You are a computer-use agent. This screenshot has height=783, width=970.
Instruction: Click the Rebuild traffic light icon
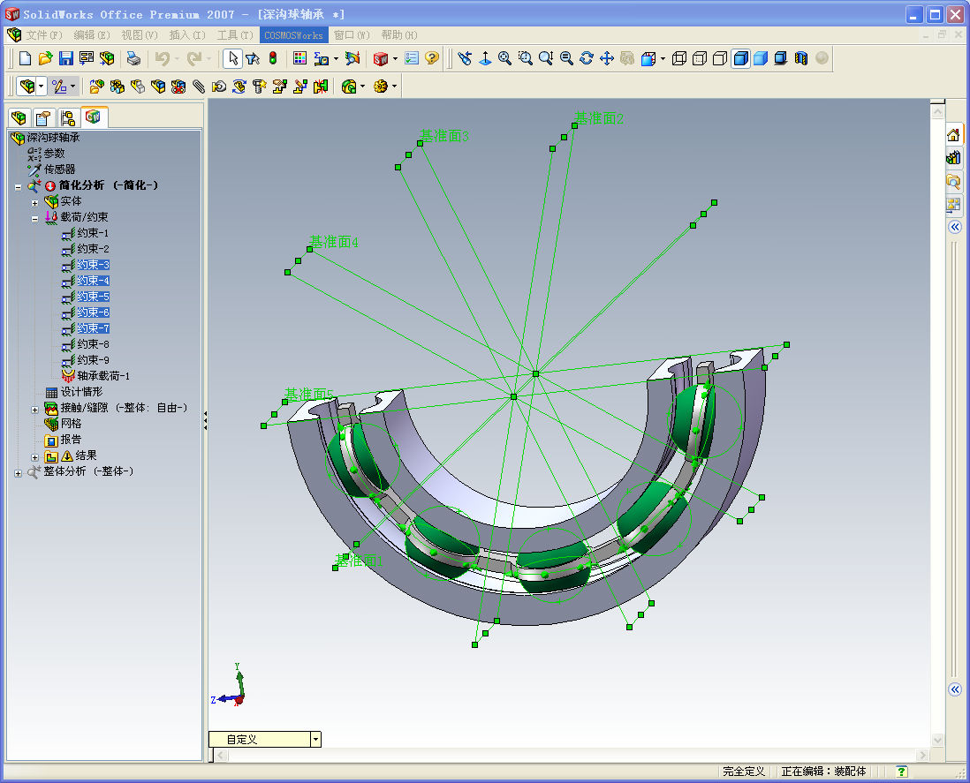[273, 59]
